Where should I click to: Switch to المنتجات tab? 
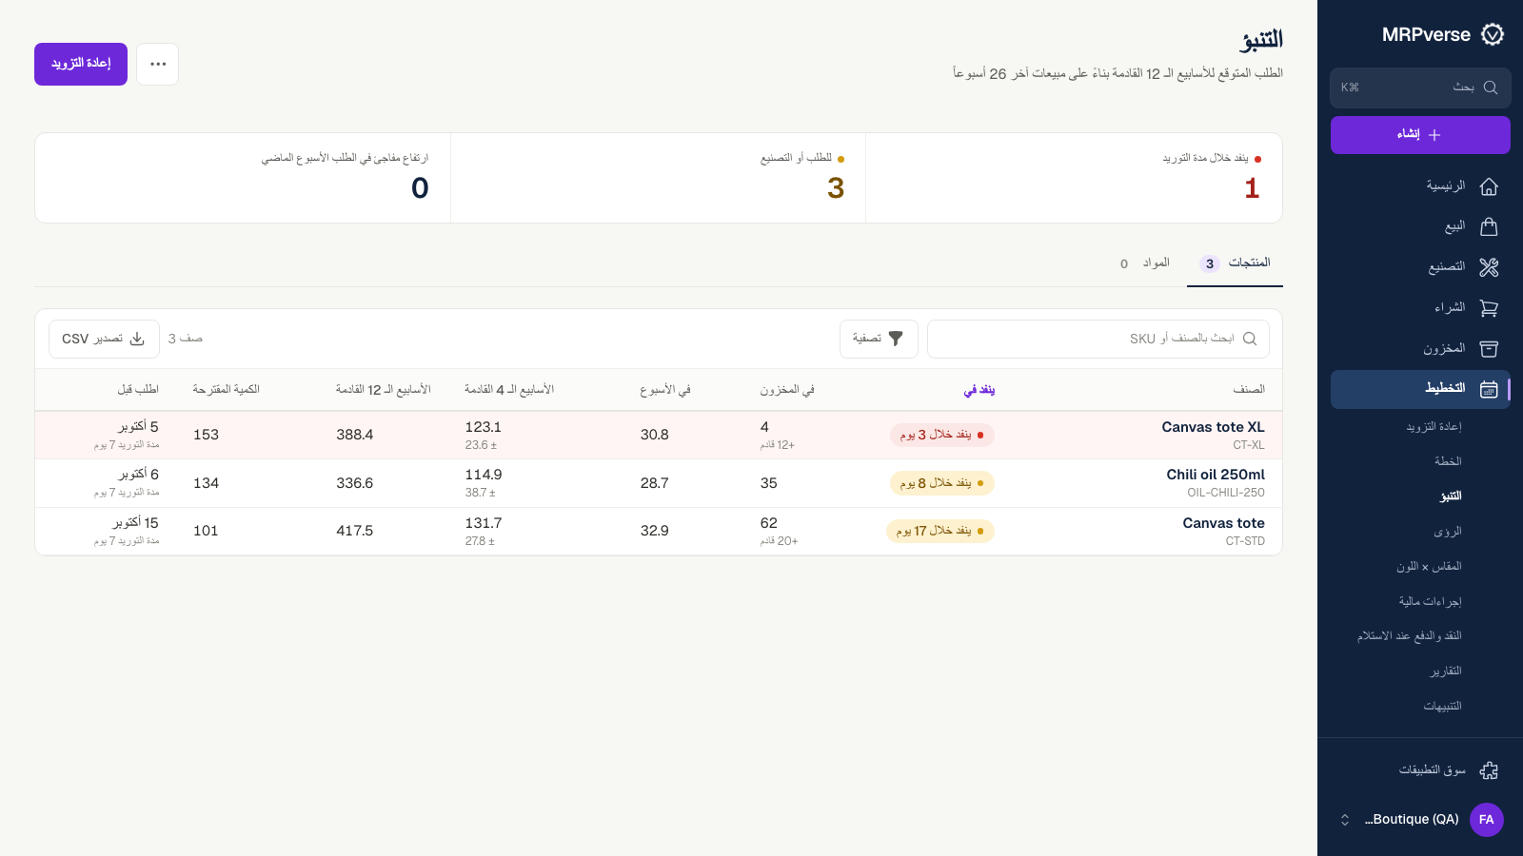1235,263
